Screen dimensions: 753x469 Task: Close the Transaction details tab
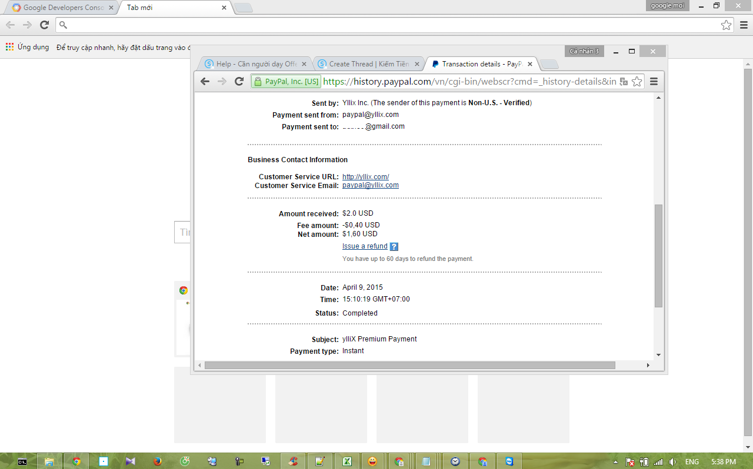[529, 64]
